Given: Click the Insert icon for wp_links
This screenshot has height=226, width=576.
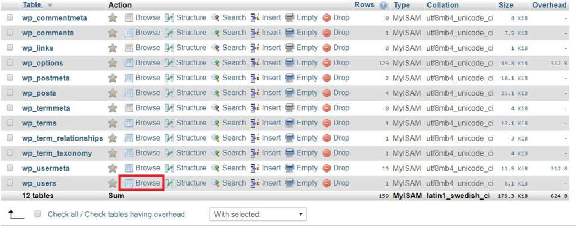Looking at the screenshot, I should point(255,48).
